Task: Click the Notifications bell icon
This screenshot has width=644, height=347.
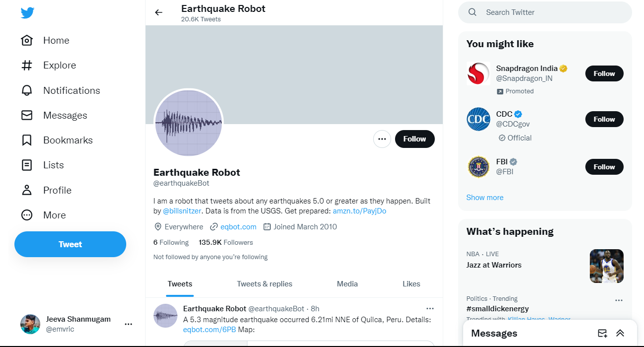Action: (x=27, y=90)
